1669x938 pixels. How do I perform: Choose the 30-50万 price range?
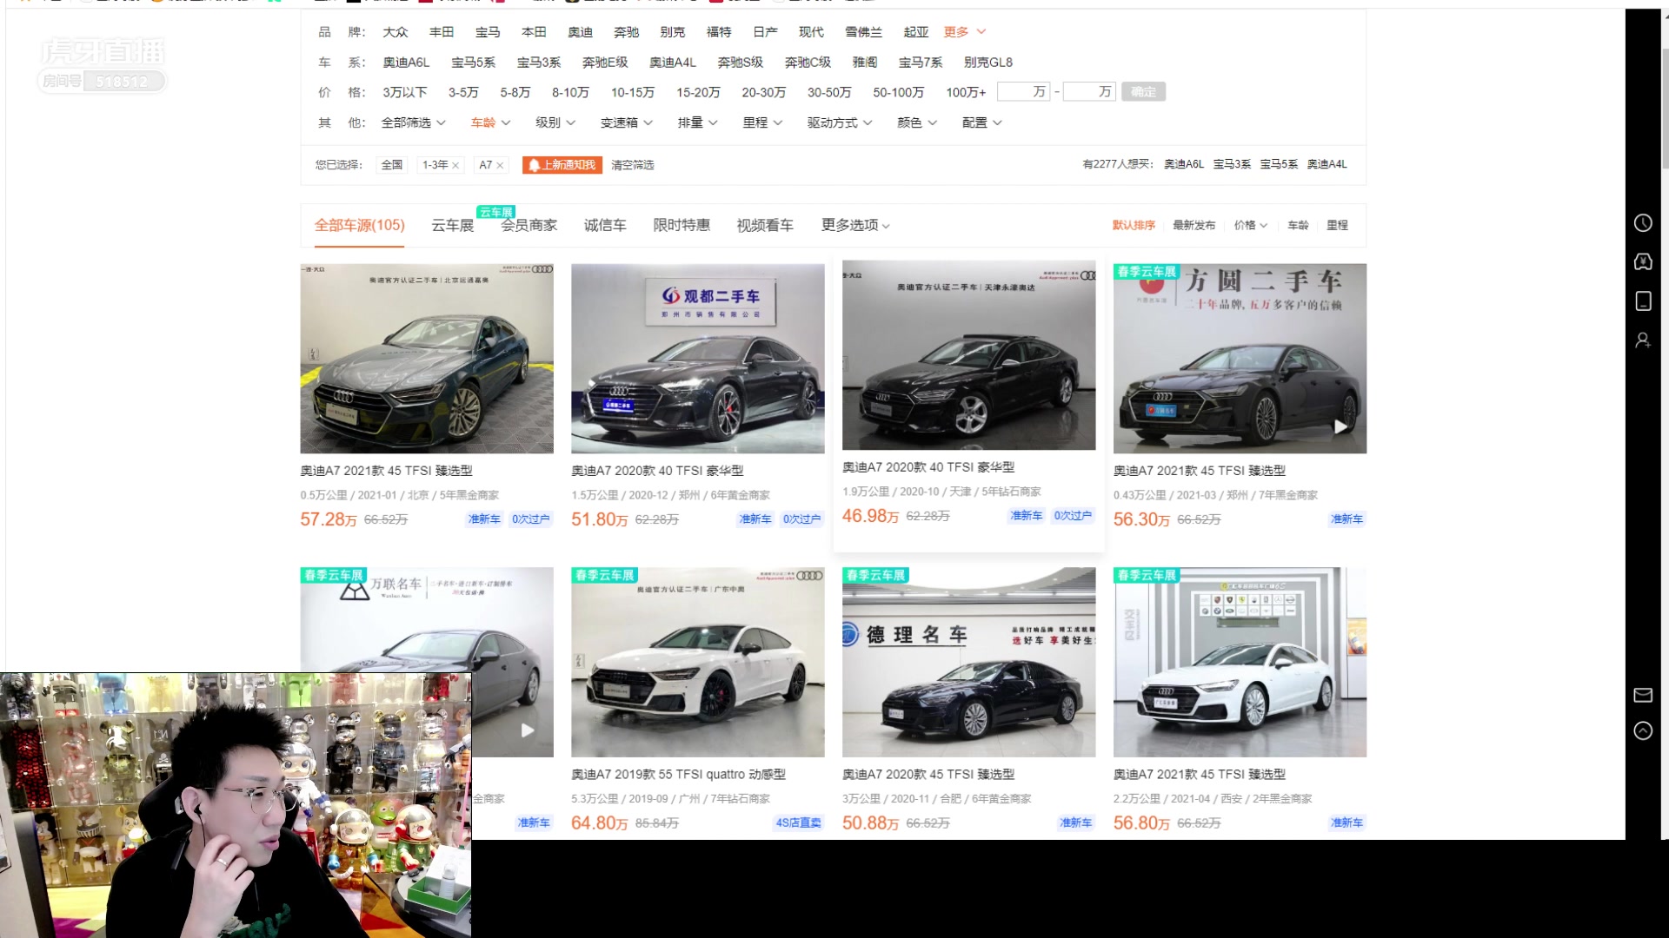tap(829, 92)
